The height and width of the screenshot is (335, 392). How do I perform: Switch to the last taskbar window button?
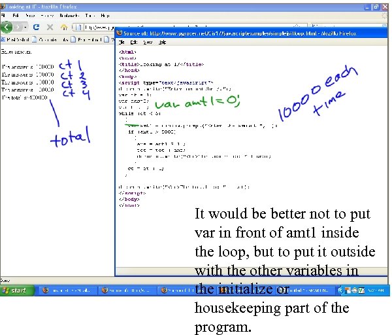coord(307,291)
